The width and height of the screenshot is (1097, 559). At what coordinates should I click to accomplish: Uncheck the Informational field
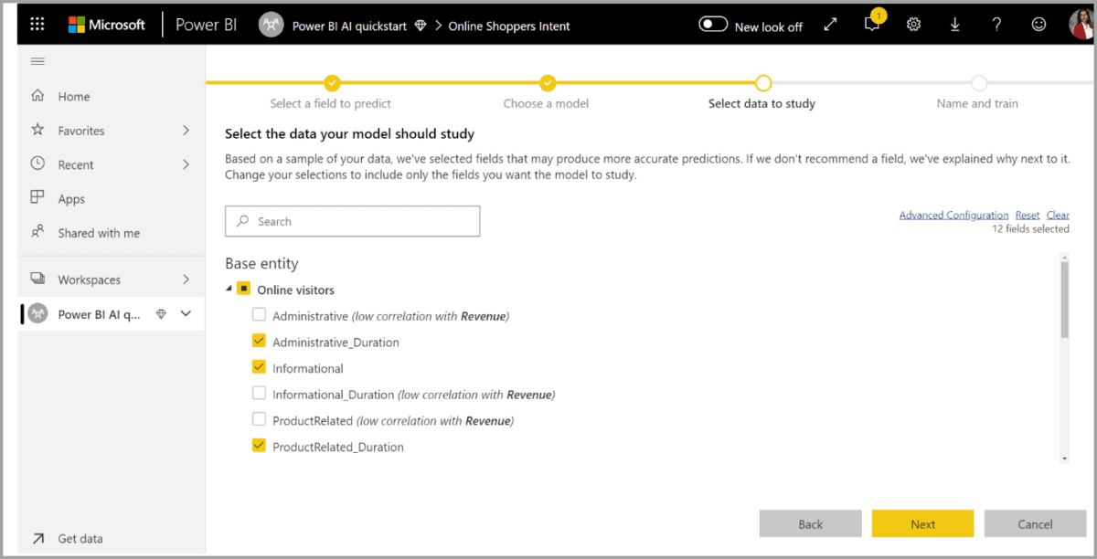259,368
